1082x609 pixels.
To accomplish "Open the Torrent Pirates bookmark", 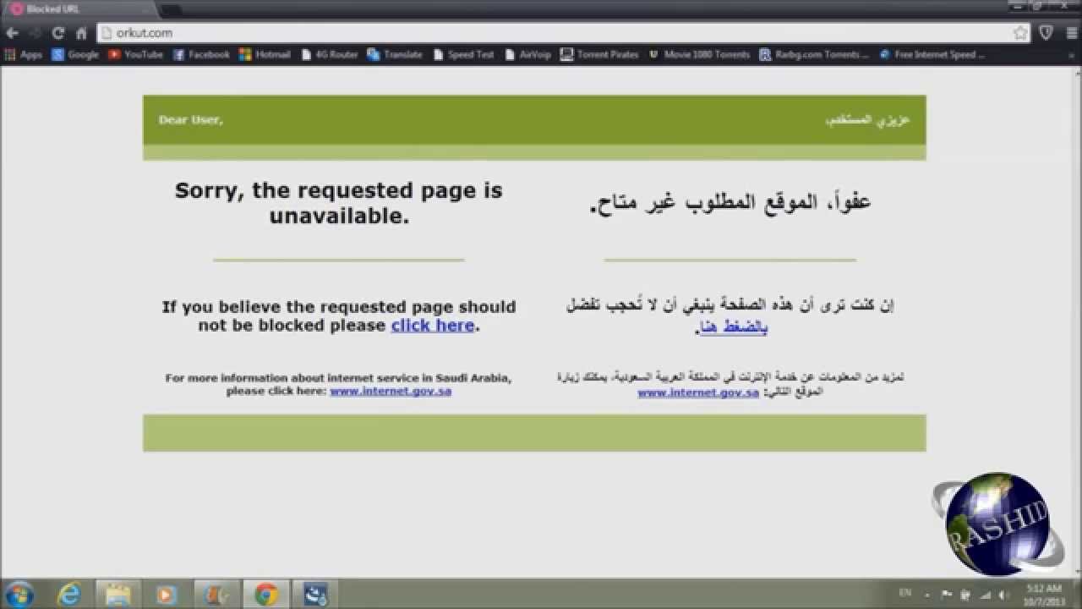I will (599, 54).
